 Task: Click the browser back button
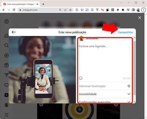4,10
